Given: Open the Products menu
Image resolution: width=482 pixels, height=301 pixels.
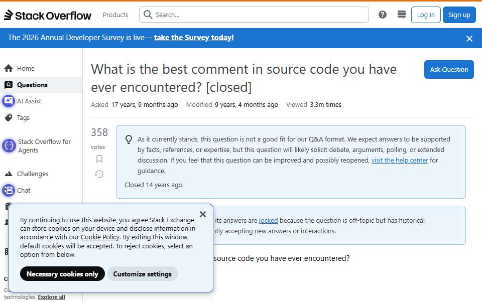Looking at the screenshot, I should pos(115,15).
